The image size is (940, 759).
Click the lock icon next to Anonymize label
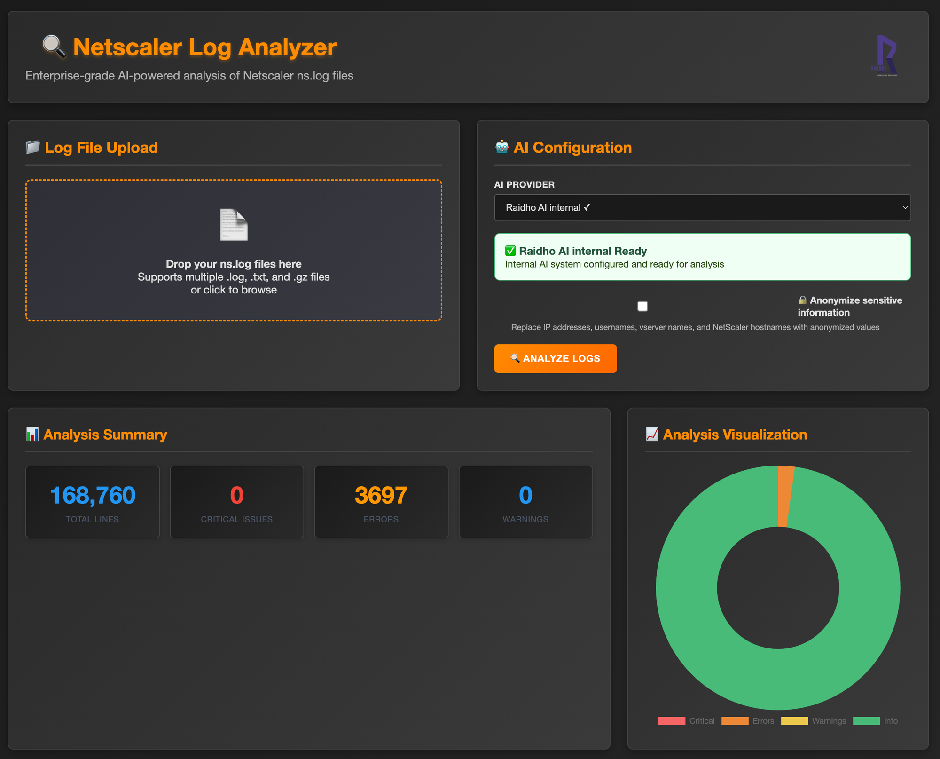803,300
